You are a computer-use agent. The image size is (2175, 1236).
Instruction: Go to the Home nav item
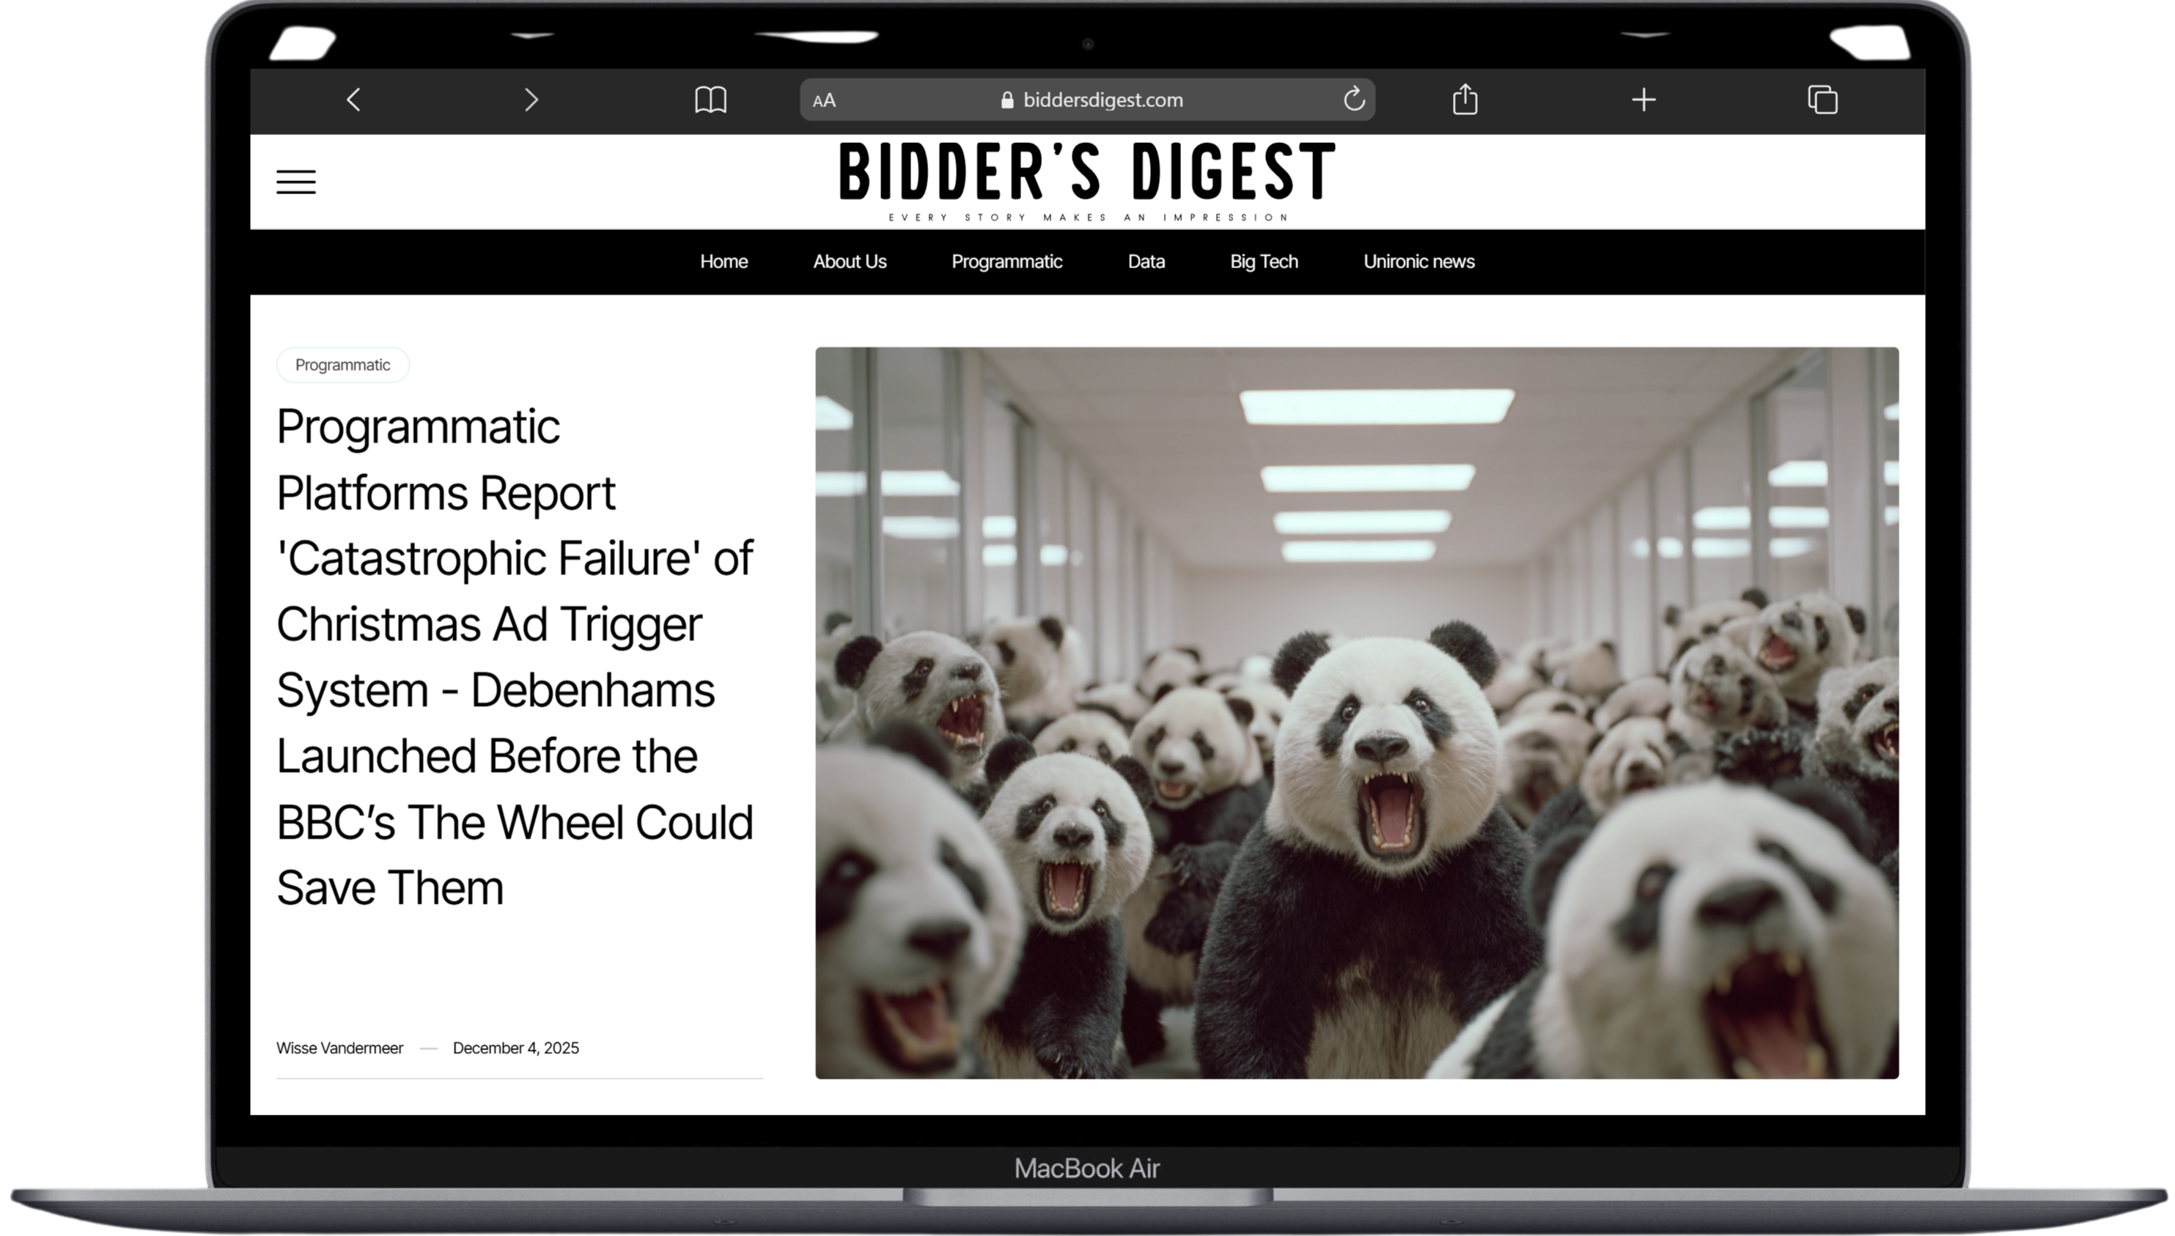click(x=724, y=262)
